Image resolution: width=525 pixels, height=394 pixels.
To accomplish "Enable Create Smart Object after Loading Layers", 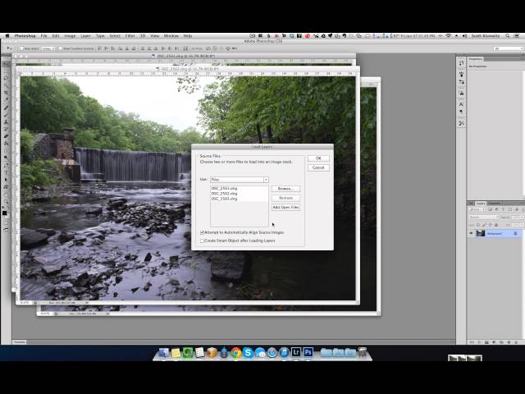I will 202,241.
